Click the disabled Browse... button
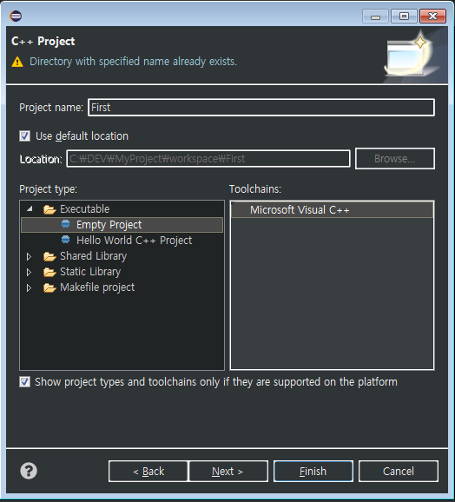 (395, 158)
